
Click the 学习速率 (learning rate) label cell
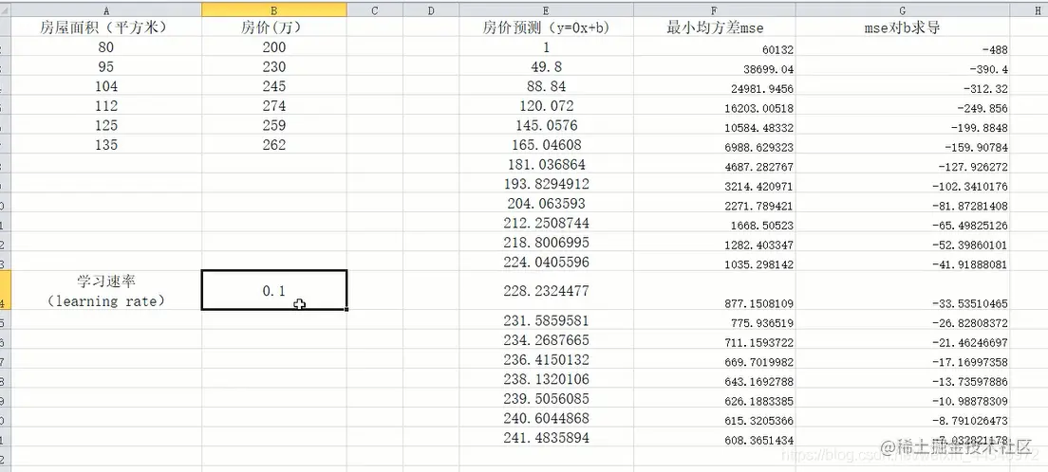(106, 290)
